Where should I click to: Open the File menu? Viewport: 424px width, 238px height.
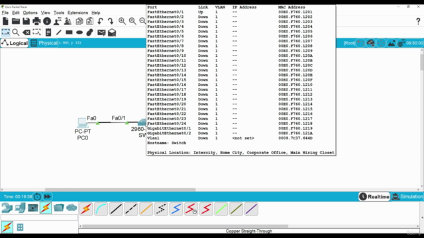pos(5,13)
